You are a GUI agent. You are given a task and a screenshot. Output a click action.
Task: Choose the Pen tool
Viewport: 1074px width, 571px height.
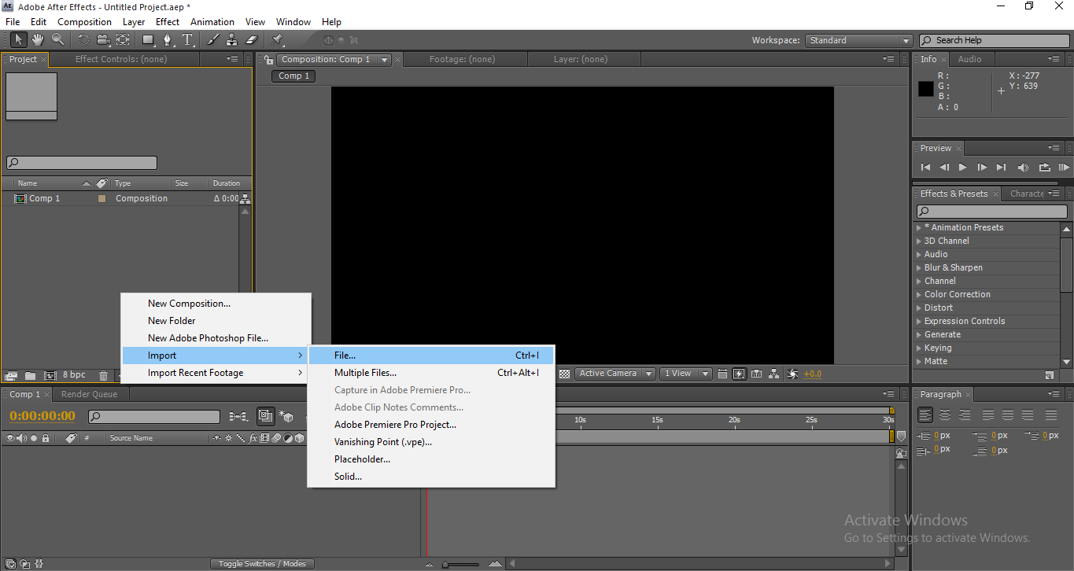pyautogui.click(x=168, y=39)
